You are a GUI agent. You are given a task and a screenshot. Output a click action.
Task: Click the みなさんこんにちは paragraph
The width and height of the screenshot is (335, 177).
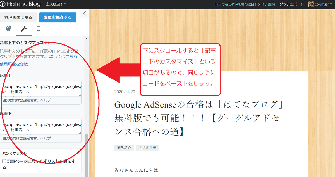pos(136,170)
